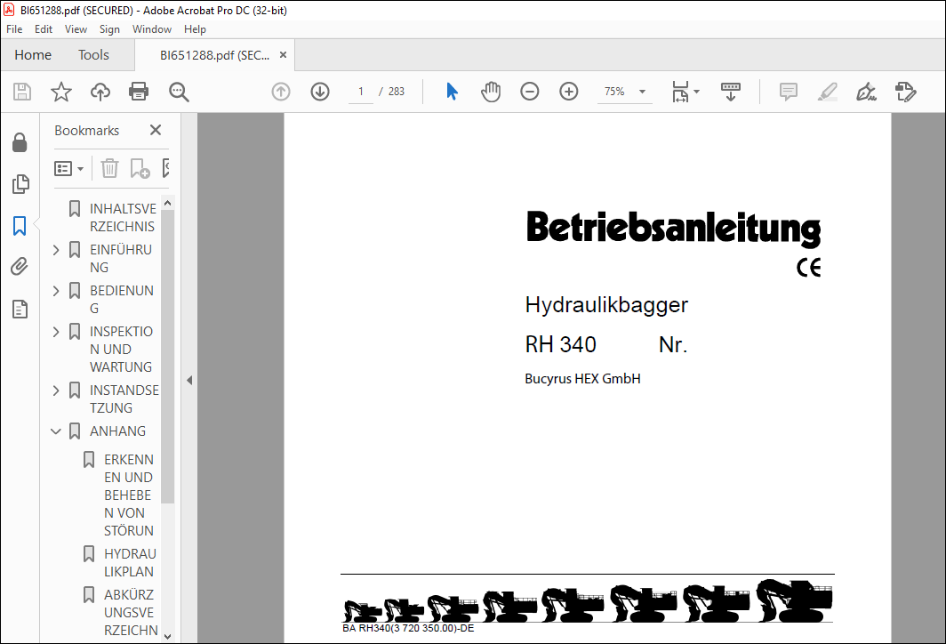The width and height of the screenshot is (946, 644).
Task: Click the Share/stamp document icon
Action: [x=906, y=92]
